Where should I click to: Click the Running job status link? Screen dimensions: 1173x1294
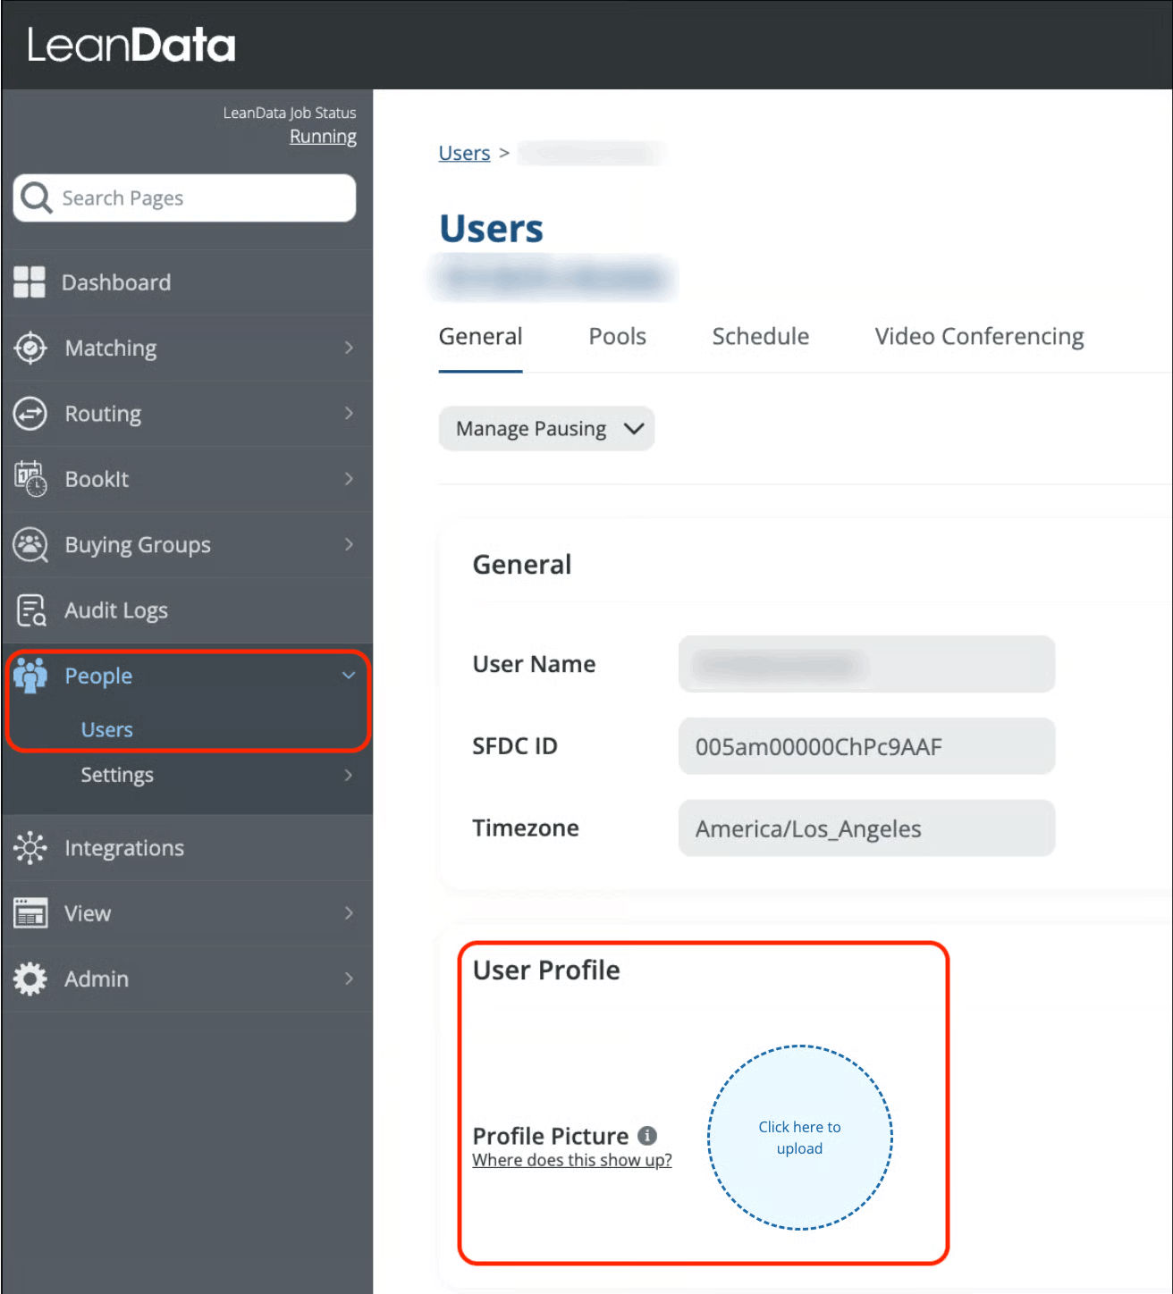323,137
